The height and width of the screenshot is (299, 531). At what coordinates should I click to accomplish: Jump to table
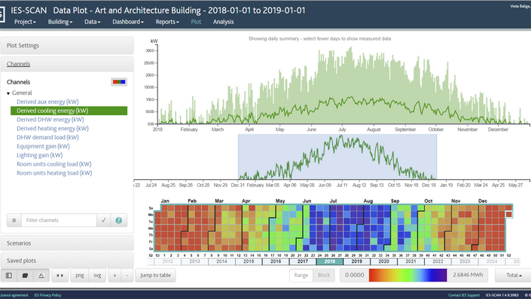(155, 276)
